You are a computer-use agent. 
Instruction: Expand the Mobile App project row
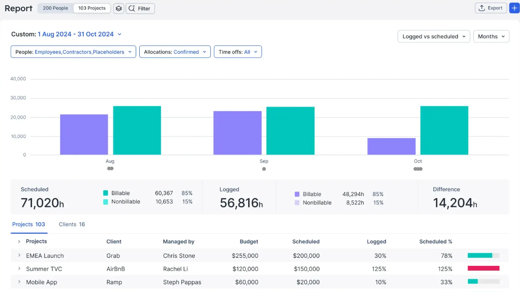point(19,282)
